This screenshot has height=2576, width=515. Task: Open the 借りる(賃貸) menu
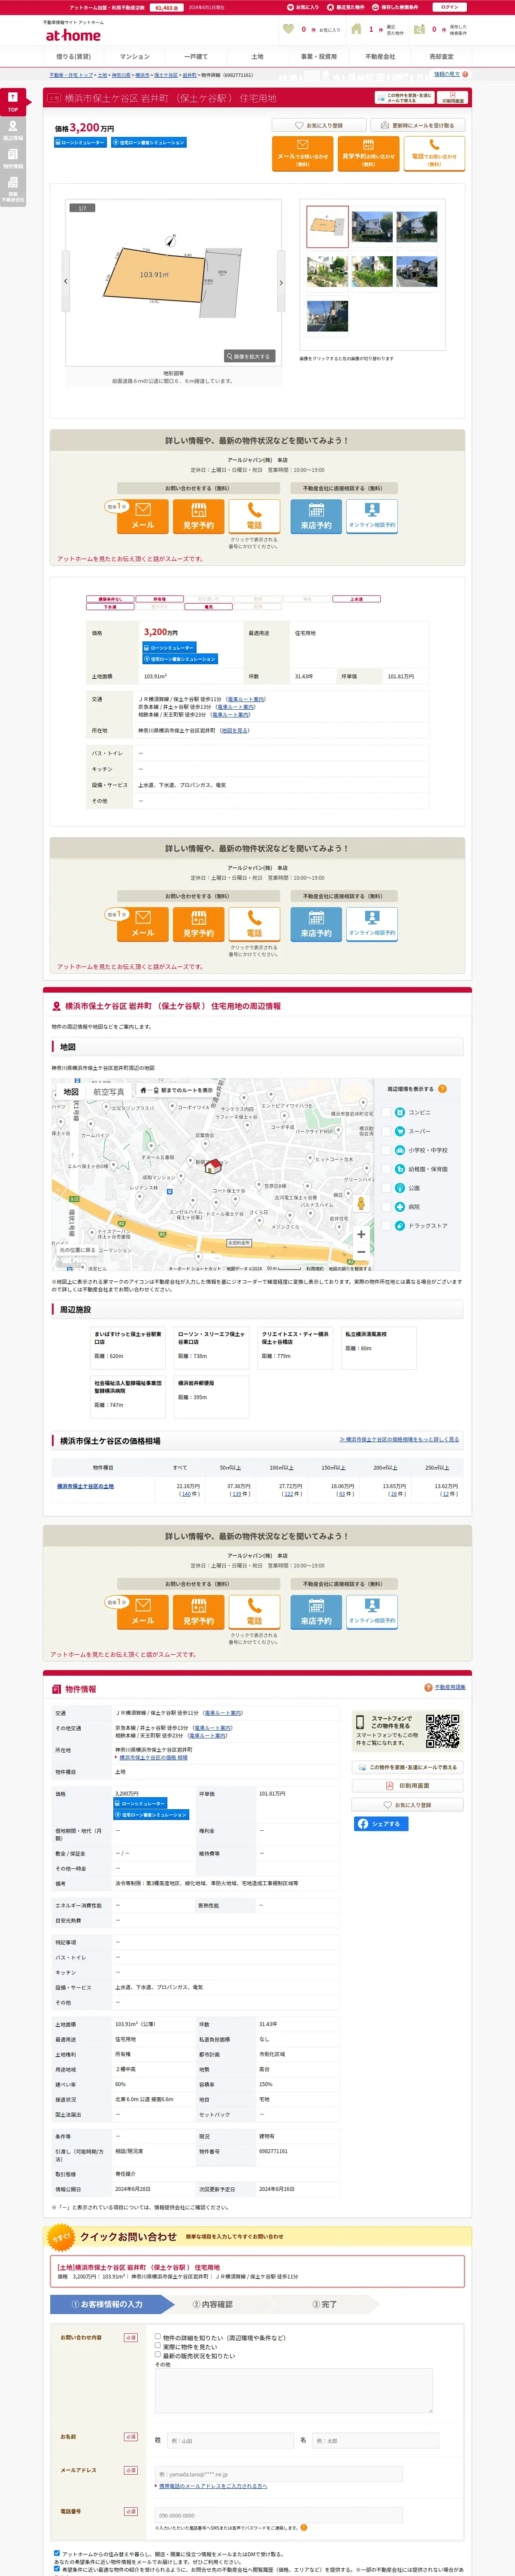pyautogui.click(x=73, y=57)
